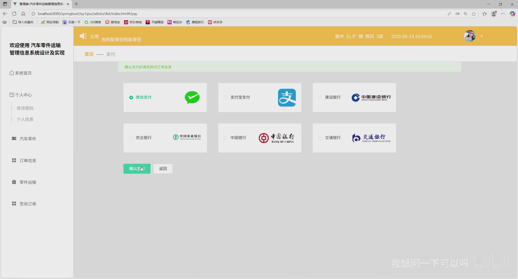
Task: Open the password key icon
Action: [449, 14]
